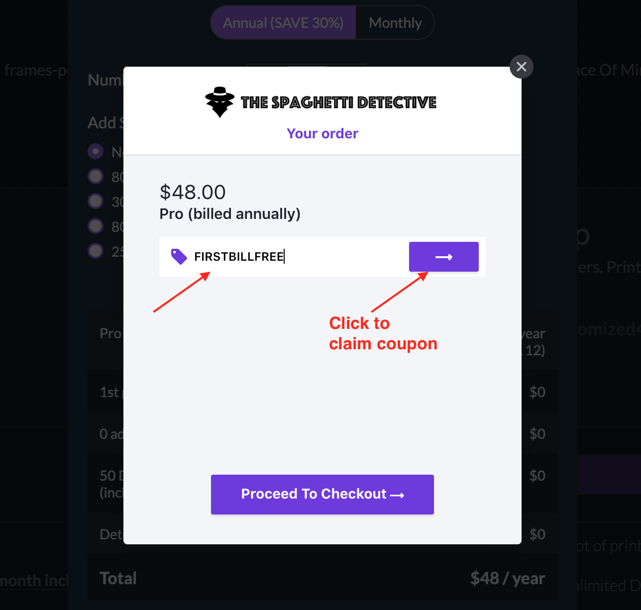Click the Total row label
This screenshot has height=610, width=641.
118,578
